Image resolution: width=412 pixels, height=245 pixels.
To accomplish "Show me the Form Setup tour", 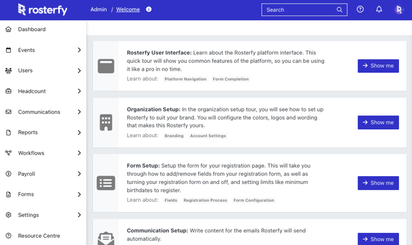I will tap(378, 183).
